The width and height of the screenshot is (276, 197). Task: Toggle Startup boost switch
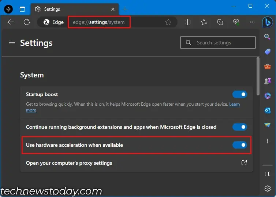[x=239, y=94]
